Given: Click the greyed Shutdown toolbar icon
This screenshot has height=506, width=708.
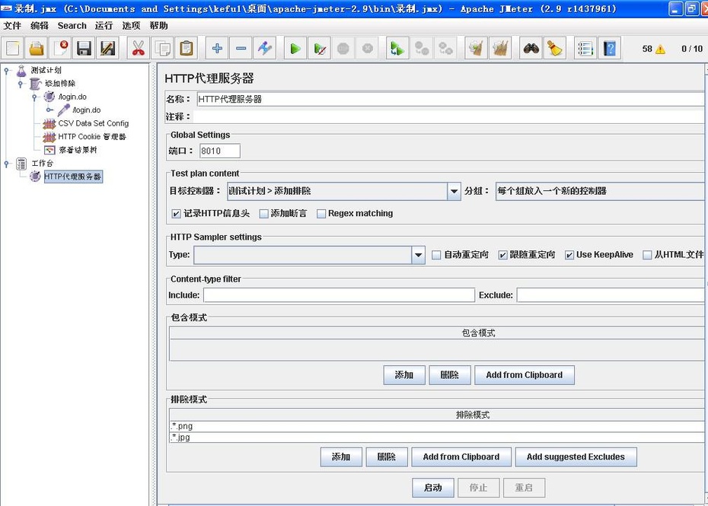Looking at the screenshot, I should 368,48.
